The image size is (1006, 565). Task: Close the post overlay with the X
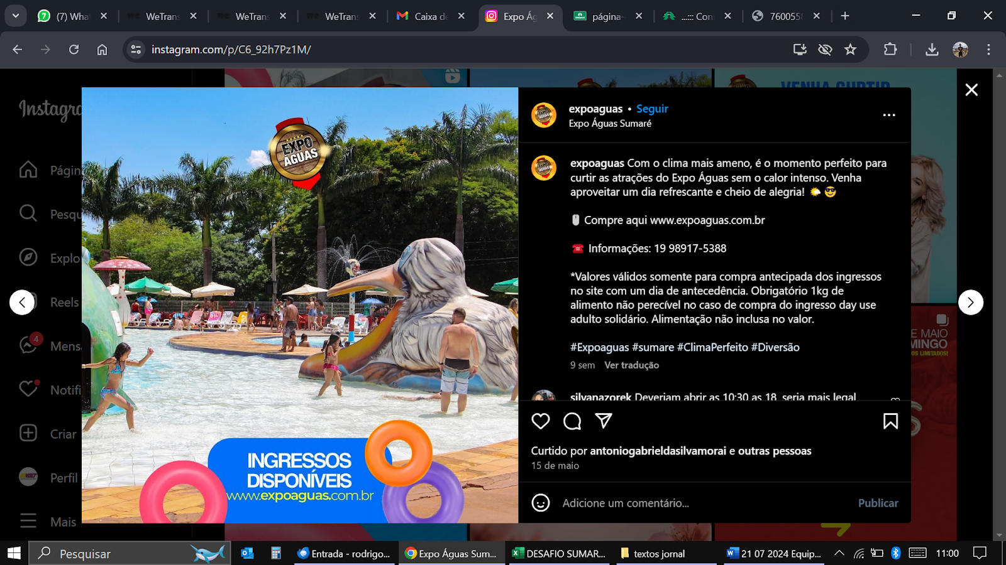point(971,90)
